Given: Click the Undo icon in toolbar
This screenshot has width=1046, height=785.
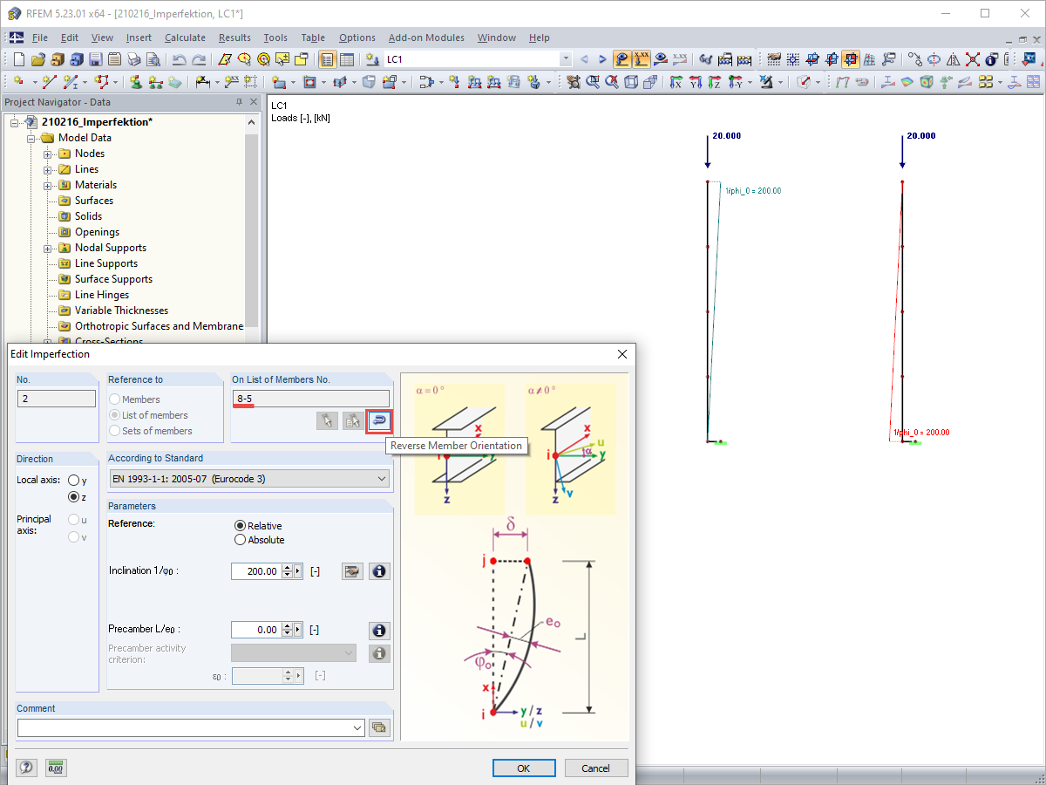Looking at the screenshot, I should pyautogui.click(x=179, y=60).
